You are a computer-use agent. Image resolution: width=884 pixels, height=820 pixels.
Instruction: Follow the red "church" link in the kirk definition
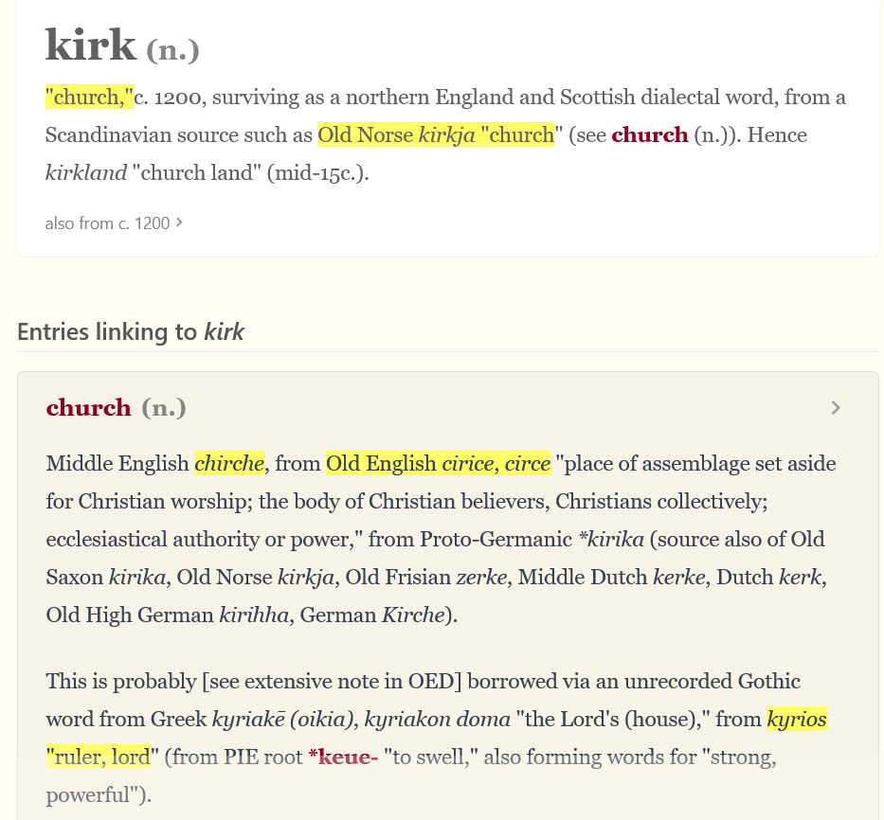pos(649,134)
